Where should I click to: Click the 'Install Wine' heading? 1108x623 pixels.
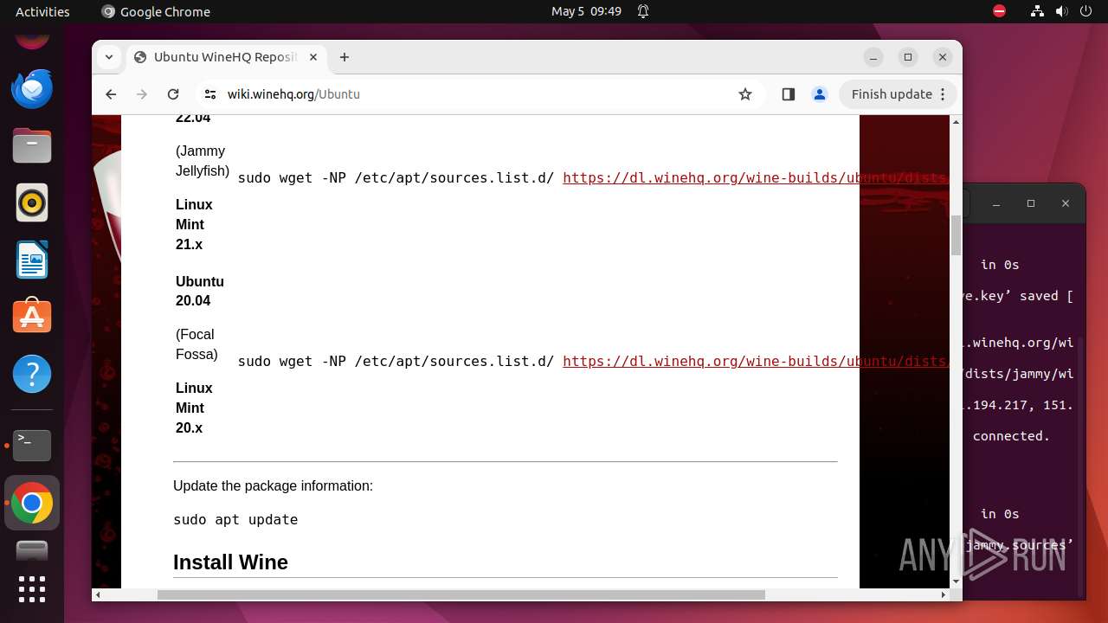click(230, 562)
